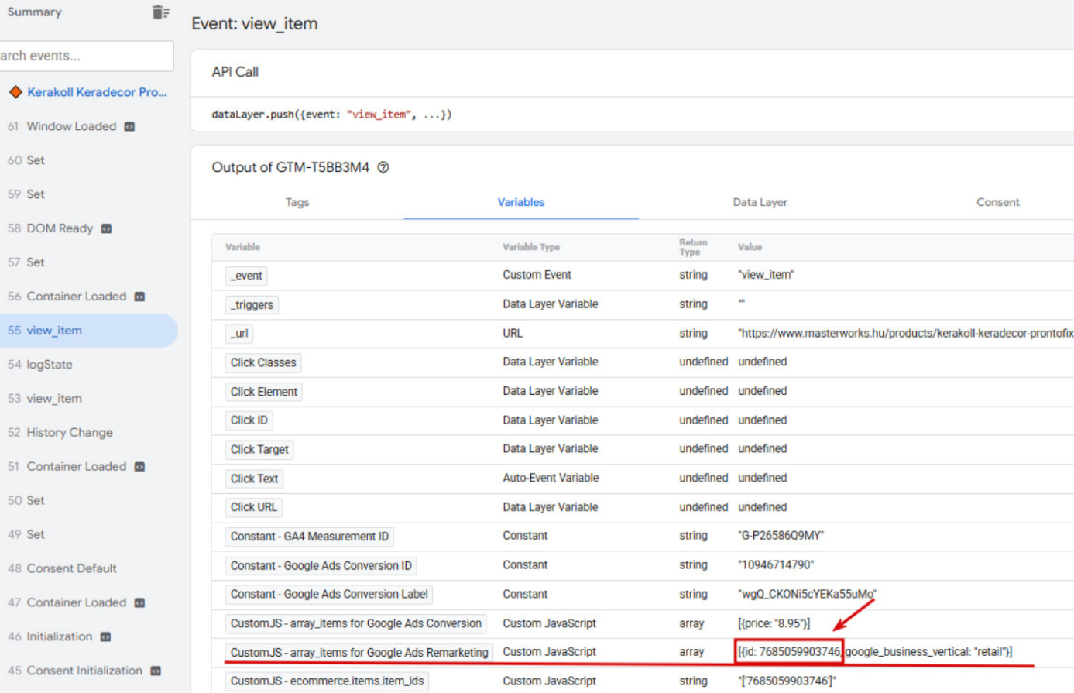Switch to the Tags tab
Screen dimensions: 1074x693
[297, 202]
